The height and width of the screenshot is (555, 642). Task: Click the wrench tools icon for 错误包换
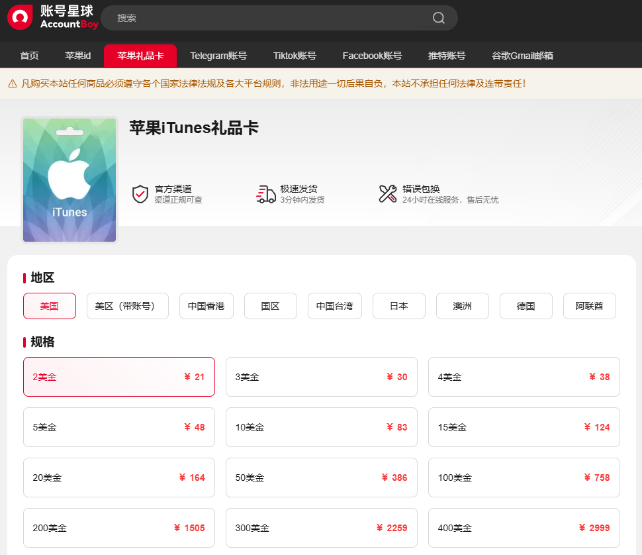coord(388,194)
